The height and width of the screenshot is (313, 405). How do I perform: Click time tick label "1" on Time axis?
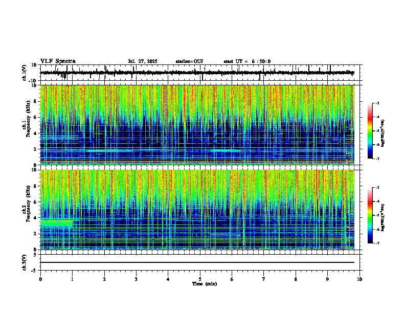(73, 279)
